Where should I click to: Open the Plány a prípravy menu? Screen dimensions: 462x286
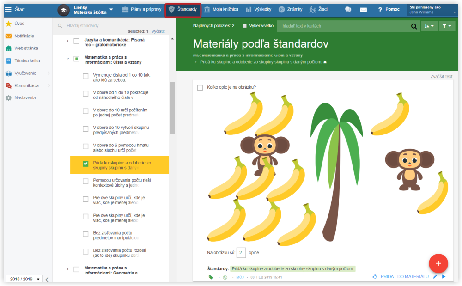pos(142,9)
